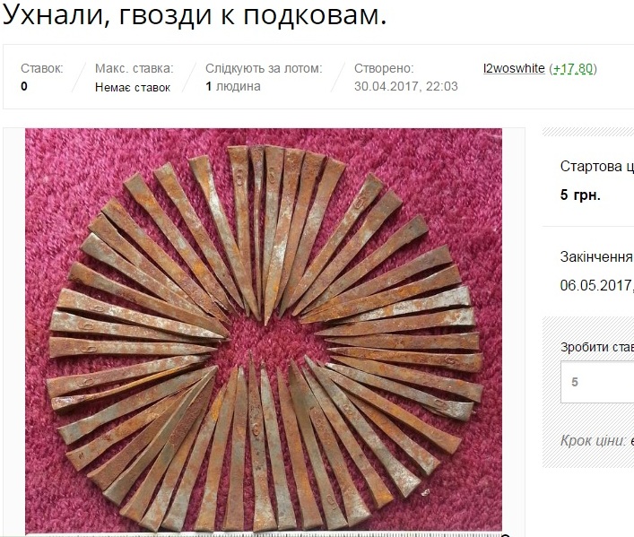
Task: Click the "Крок ціни" price step text
Action: coord(597,441)
